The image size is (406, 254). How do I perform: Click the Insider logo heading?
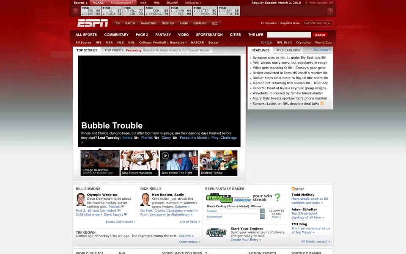[x=298, y=189]
